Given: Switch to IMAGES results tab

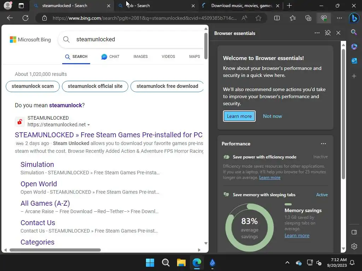Looking at the screenshot, I should tap(140, 57).
